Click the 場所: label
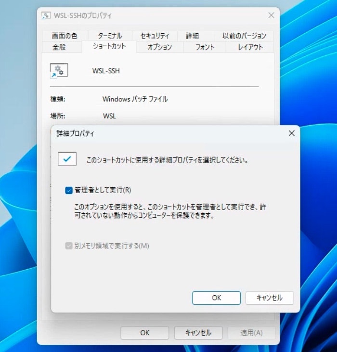337x352 pixels. click(58, 116)
